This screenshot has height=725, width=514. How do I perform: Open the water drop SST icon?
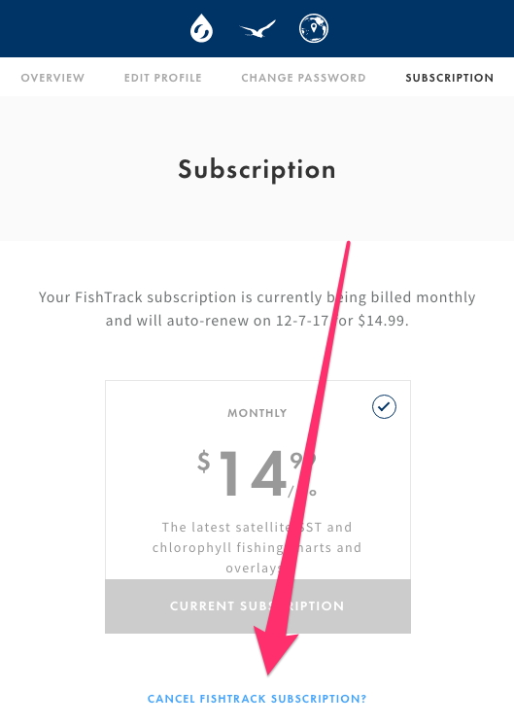pyautogui.click(x=201, y=28)
